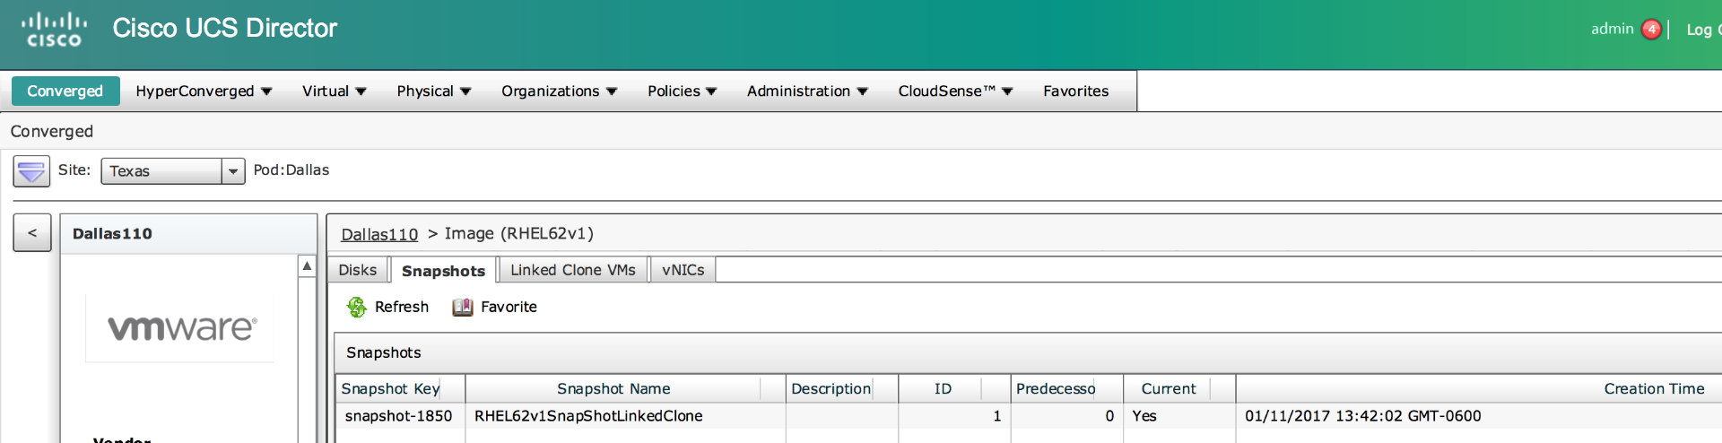Sort by Current column header

pos(1179,389)
